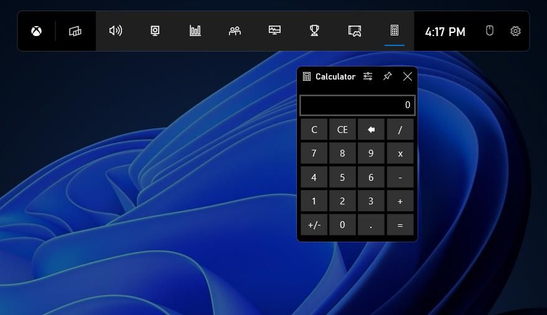This screenshot has width=547, height=315.
Task: Click the CE clear entry button
Action: coord(342,130)
